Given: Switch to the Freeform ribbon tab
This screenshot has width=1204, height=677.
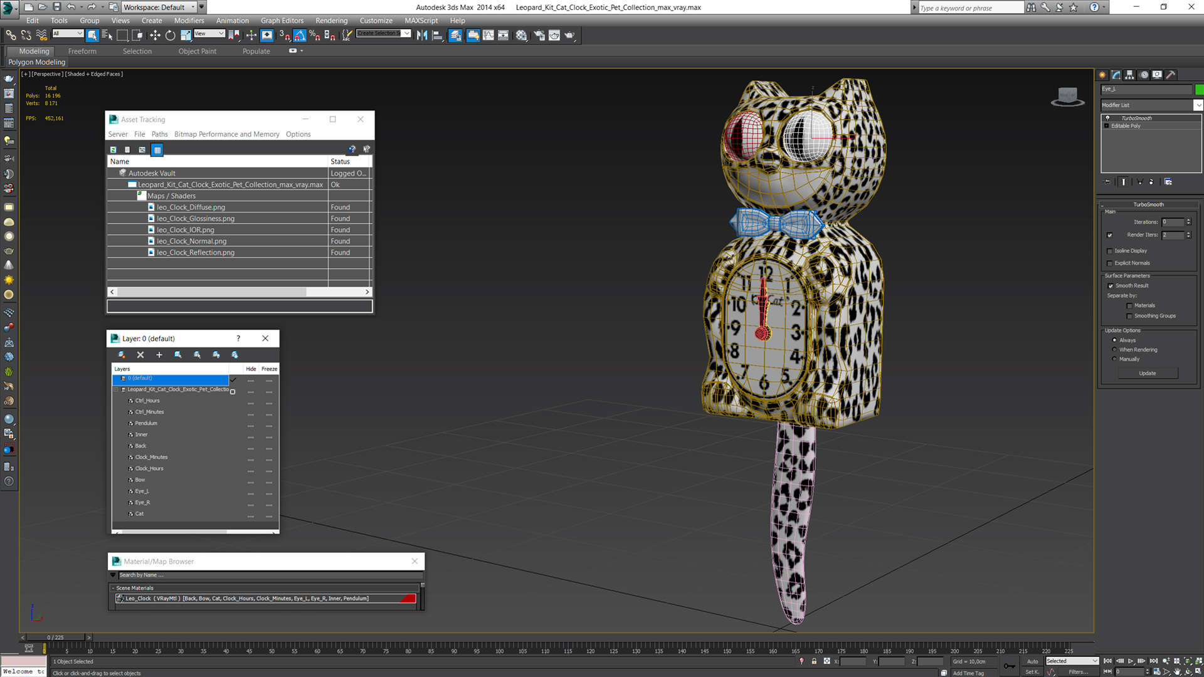Looking at the screenshot, I should coord(82,51).
